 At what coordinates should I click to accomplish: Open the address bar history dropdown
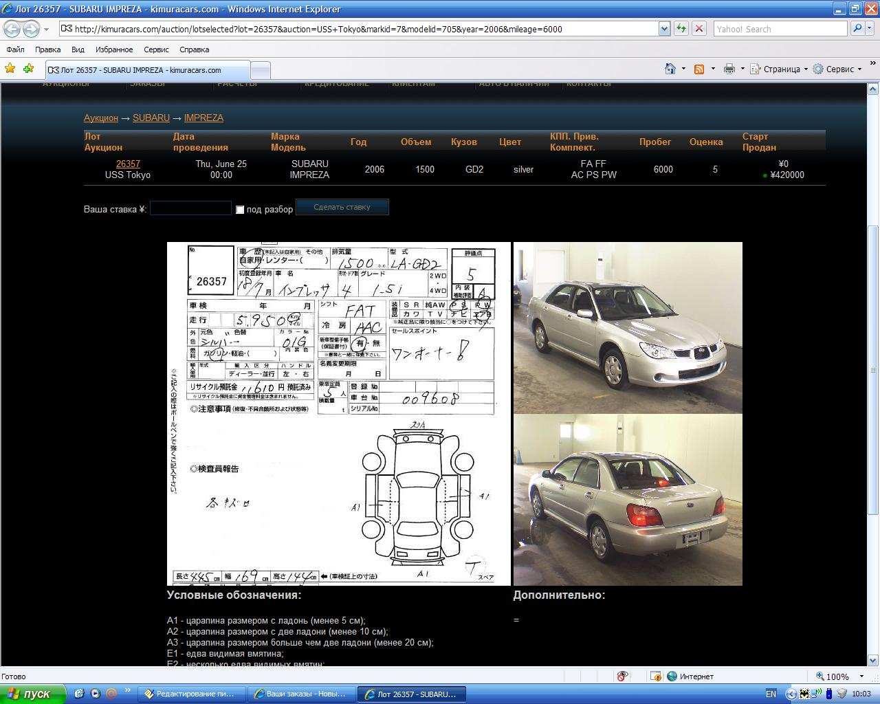click(664, 29)
